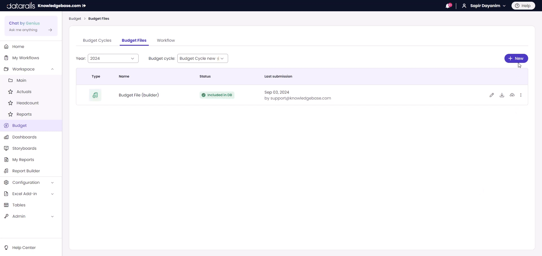The width and height of the screenshot is (542, 256).
Task: Click the Excel Add-in file icon
Action: [6, 194]
